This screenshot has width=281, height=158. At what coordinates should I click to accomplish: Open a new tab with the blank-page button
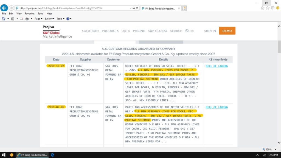184,9
